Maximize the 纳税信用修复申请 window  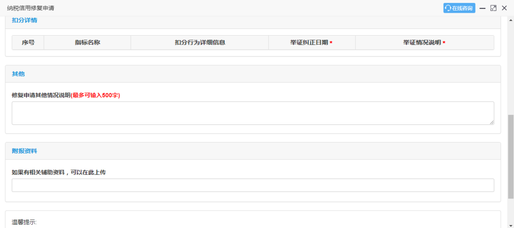pyautogui.click(x=494, y=8)
